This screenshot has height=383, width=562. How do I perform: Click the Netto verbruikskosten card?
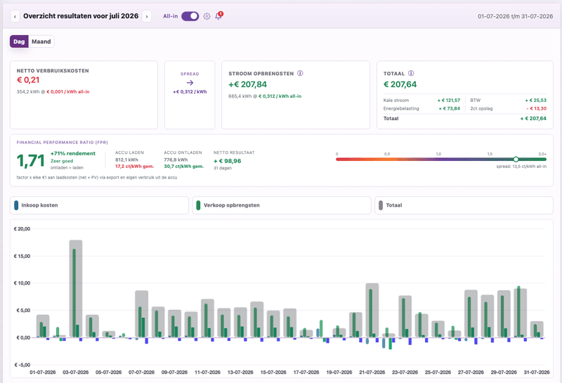point(84,95)
